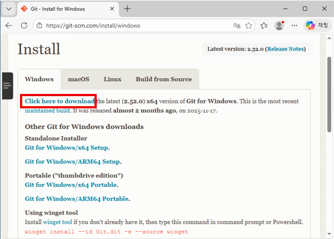This screenshot has width=334, height=239.
Task: Open the Release Notes link
Action: click(286, 49)
